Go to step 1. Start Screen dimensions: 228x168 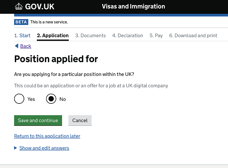pos(22,36)
